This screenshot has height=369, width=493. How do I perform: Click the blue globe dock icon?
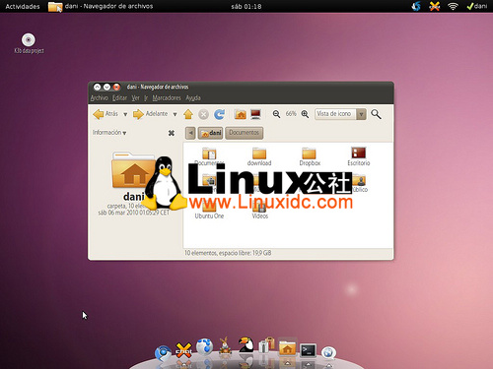click(204, 347)
